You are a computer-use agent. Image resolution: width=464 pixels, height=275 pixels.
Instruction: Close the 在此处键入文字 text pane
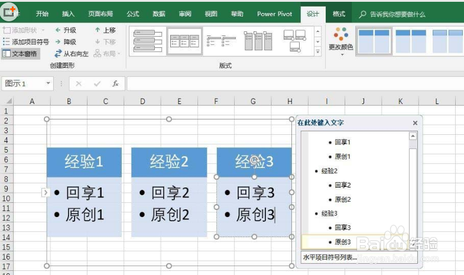[x=415, y=123]
